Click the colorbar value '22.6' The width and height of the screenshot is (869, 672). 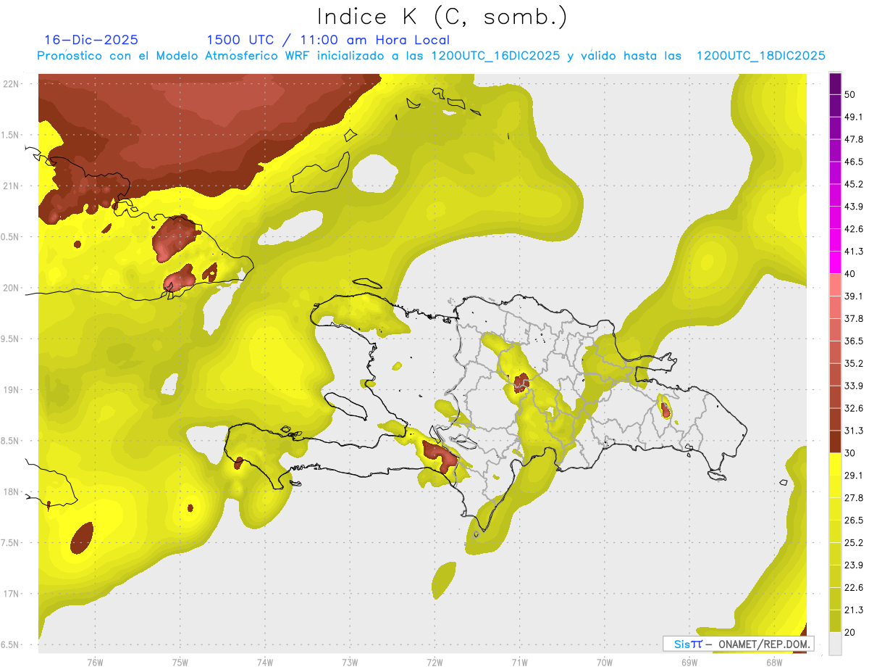854,588
